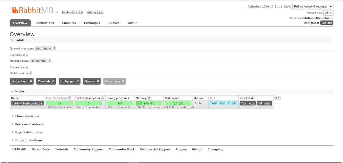Click the disc info tag

click(223, 103)
